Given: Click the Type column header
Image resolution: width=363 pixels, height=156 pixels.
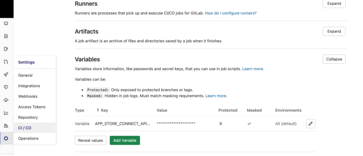Looking at the screenshot, I should pos(79,110).
